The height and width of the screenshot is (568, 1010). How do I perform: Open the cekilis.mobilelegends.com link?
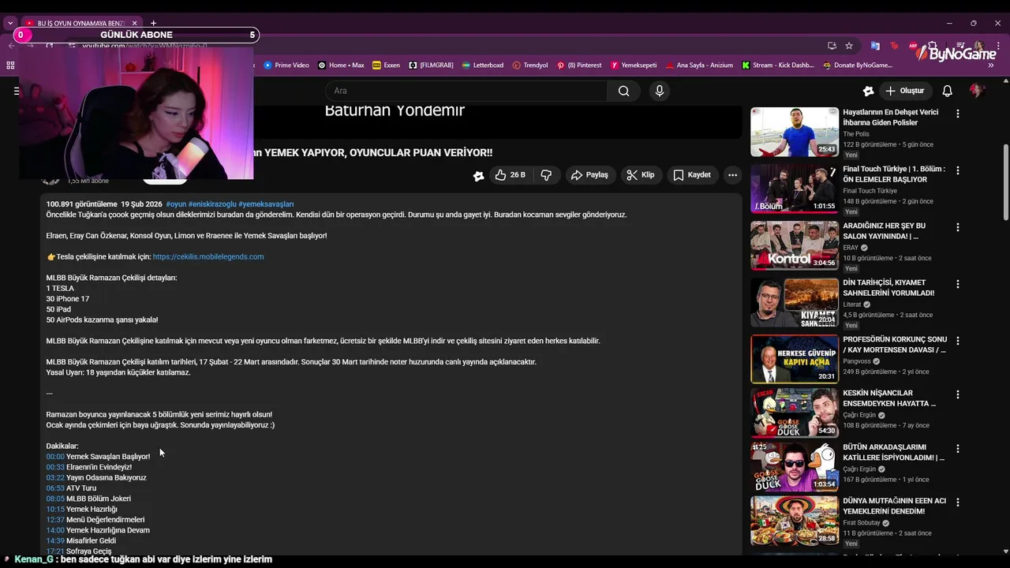click(208, 256)
